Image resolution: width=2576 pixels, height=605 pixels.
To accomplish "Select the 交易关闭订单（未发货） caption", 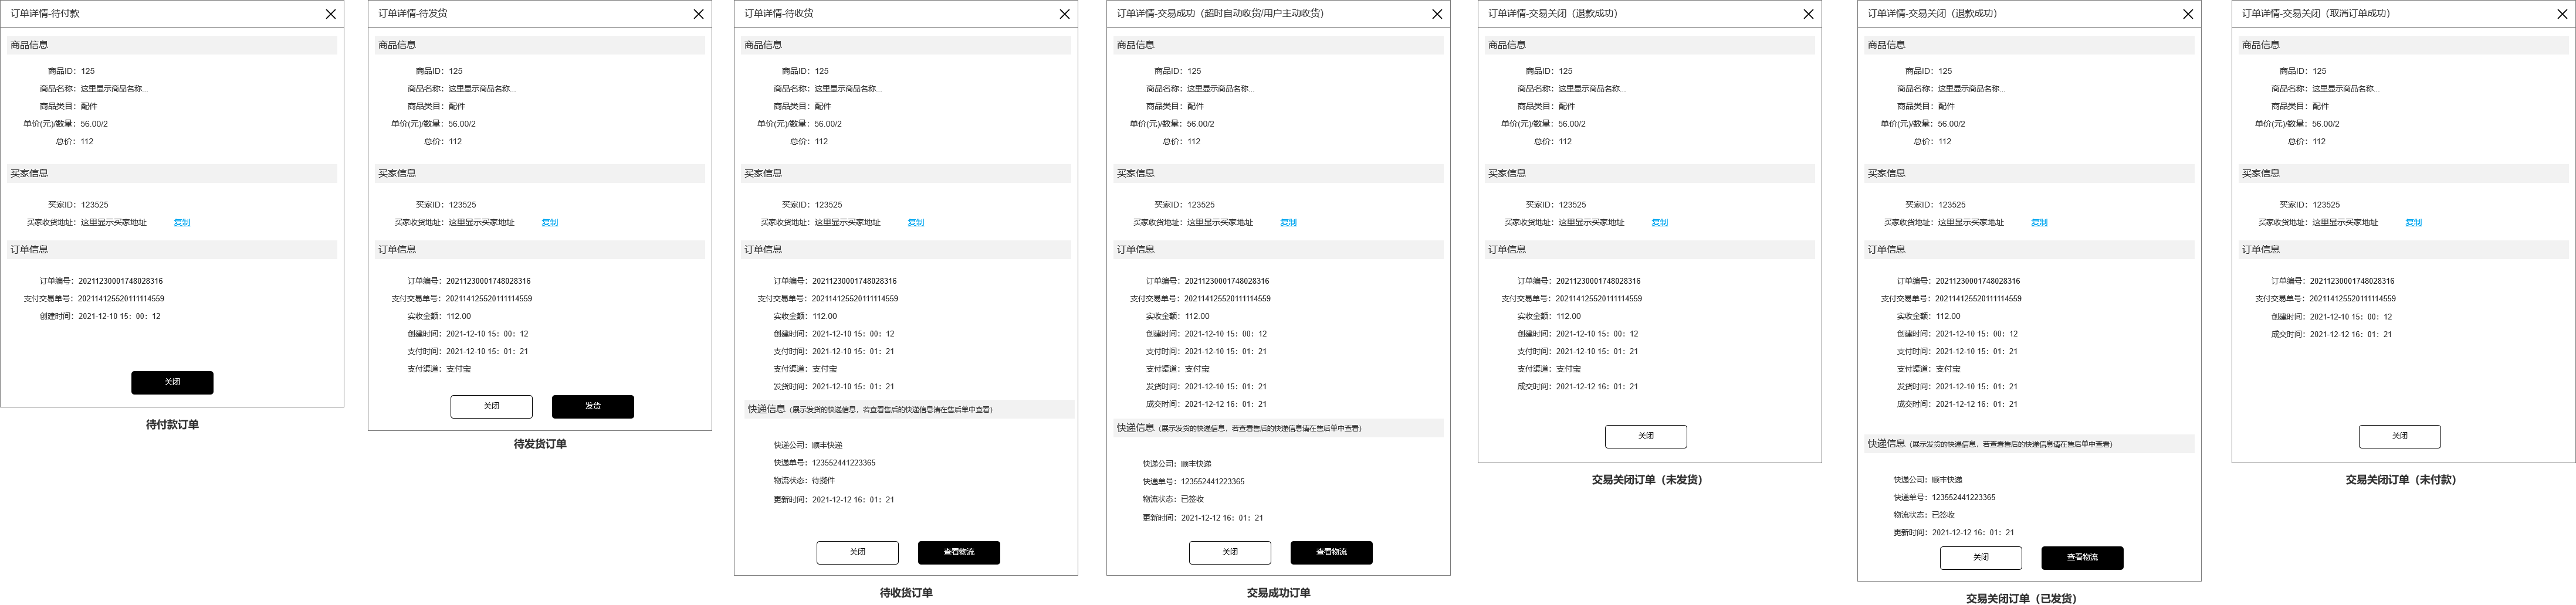I will pyautogui.click(x=1647, y=480).
